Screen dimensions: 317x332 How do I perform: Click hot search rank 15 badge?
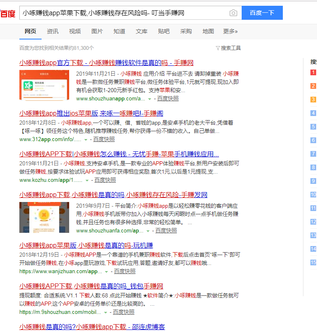(313, 262)
